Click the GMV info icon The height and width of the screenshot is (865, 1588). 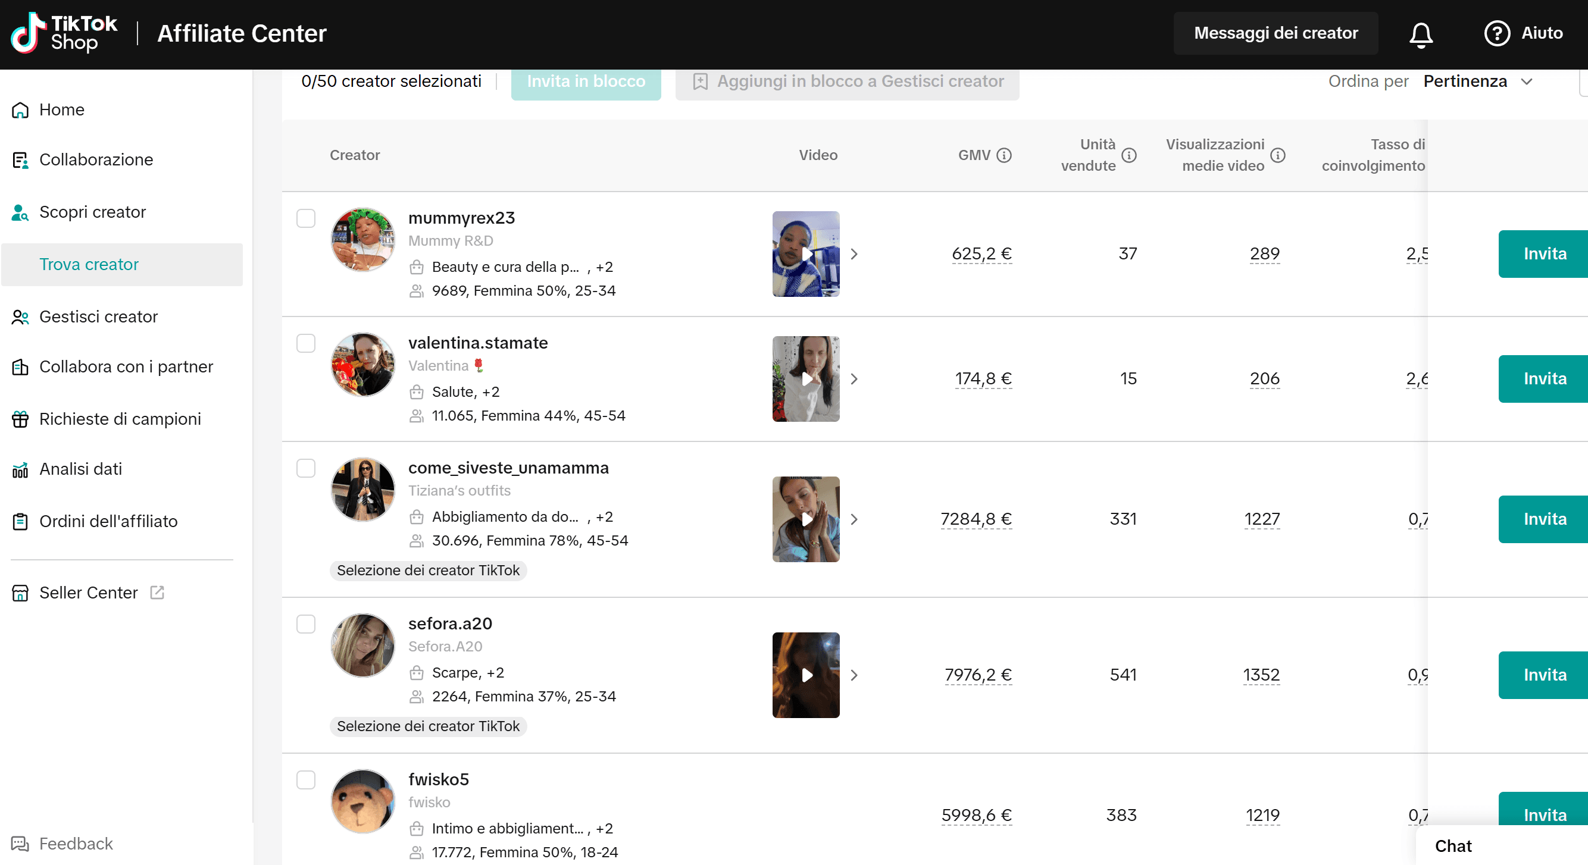pos(1004,155)
